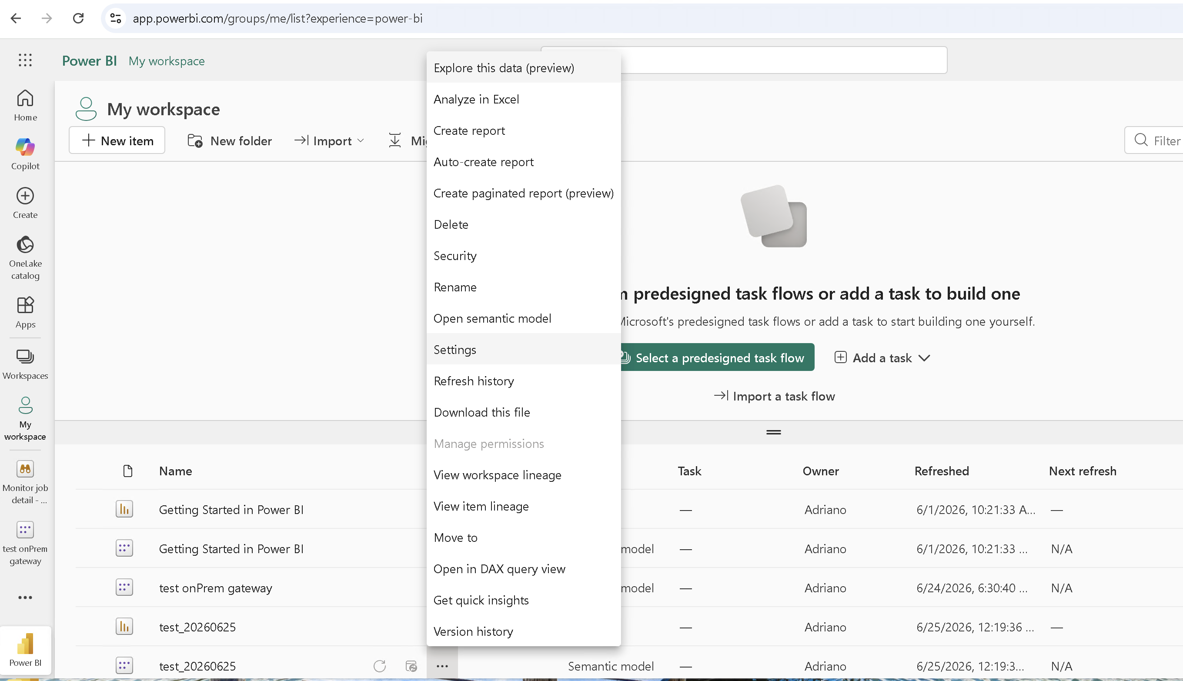Open Workspaces in the sidebar
The height and width of the screenshot is (681, 1183).
(x=25, y=364)
